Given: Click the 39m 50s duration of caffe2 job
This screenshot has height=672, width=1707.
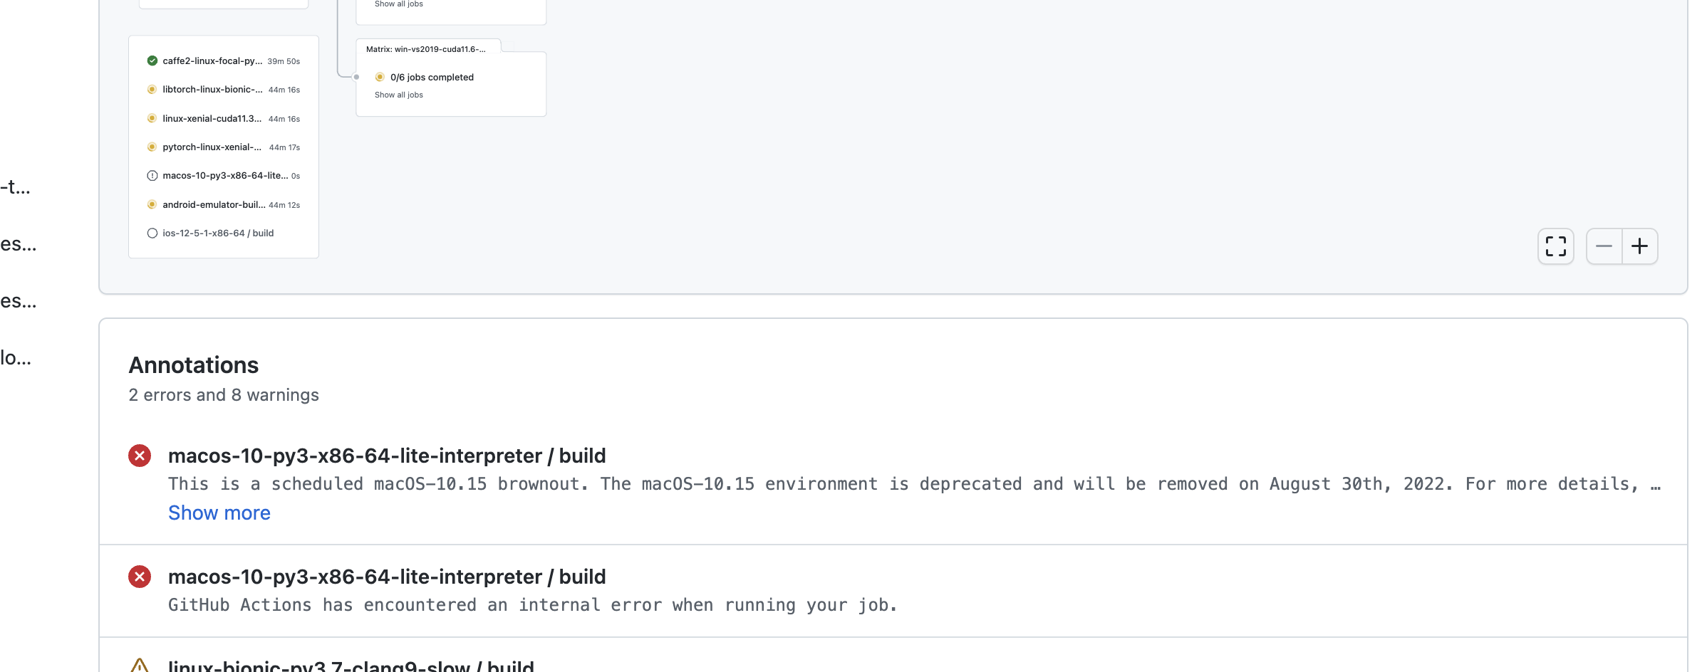Looking at the screenshot, I should (284, 61).
